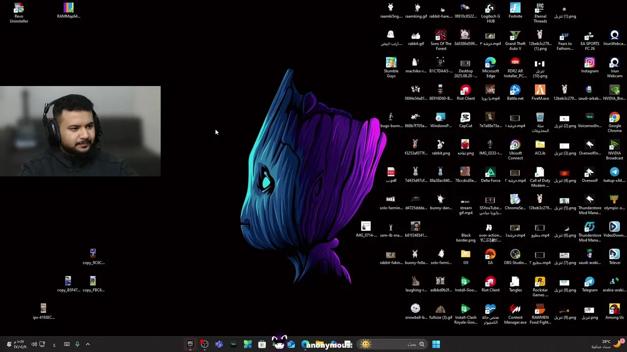Image resolution: width=627 pixels, height=352 pixels.
Task: Select the ips-4193EC... desktop file
Action: click(44, 312)
